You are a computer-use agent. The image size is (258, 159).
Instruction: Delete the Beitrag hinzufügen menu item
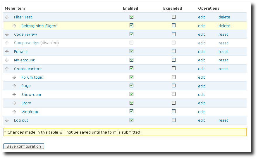pyautogui.click(x=224, y=26)
